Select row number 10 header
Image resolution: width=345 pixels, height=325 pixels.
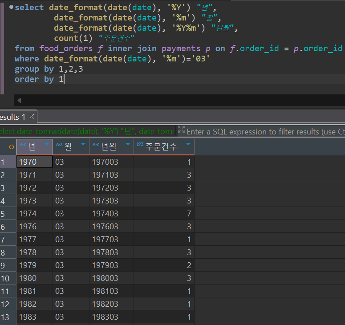8,278
